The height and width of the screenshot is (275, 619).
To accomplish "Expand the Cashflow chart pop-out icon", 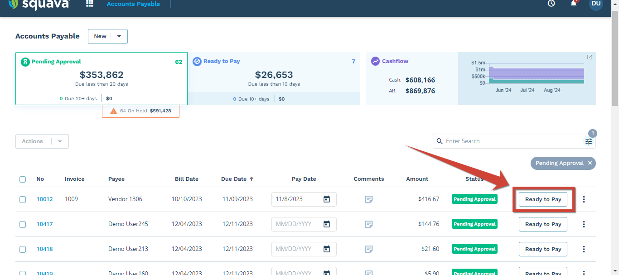I will pos(590,57).
